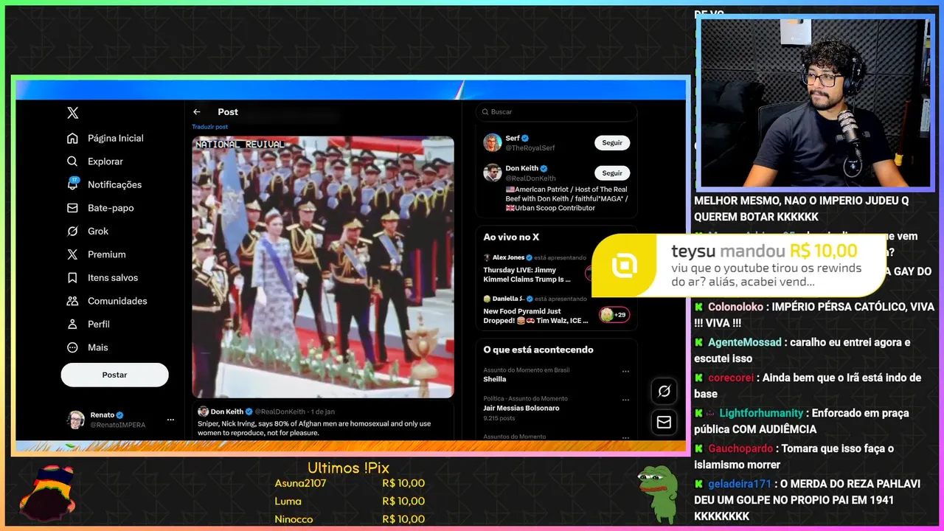This screenshot has width=944, height=531.
Task: Open options dots for Jair Messias Bolsonaro
Action: pos(625,400)
